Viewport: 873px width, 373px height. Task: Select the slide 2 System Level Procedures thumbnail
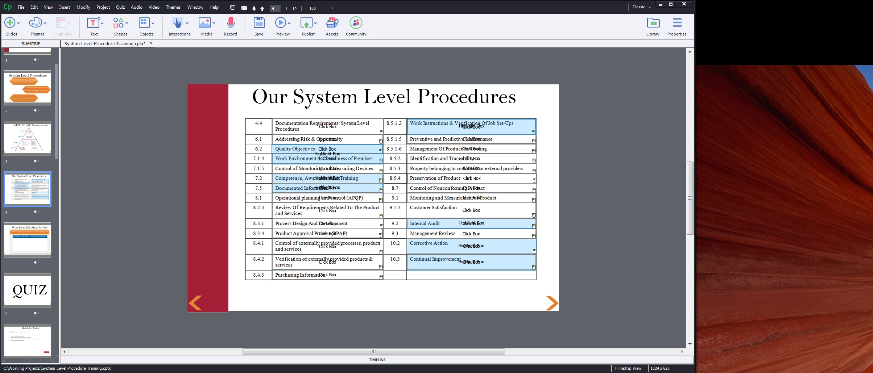coord(28,88)
